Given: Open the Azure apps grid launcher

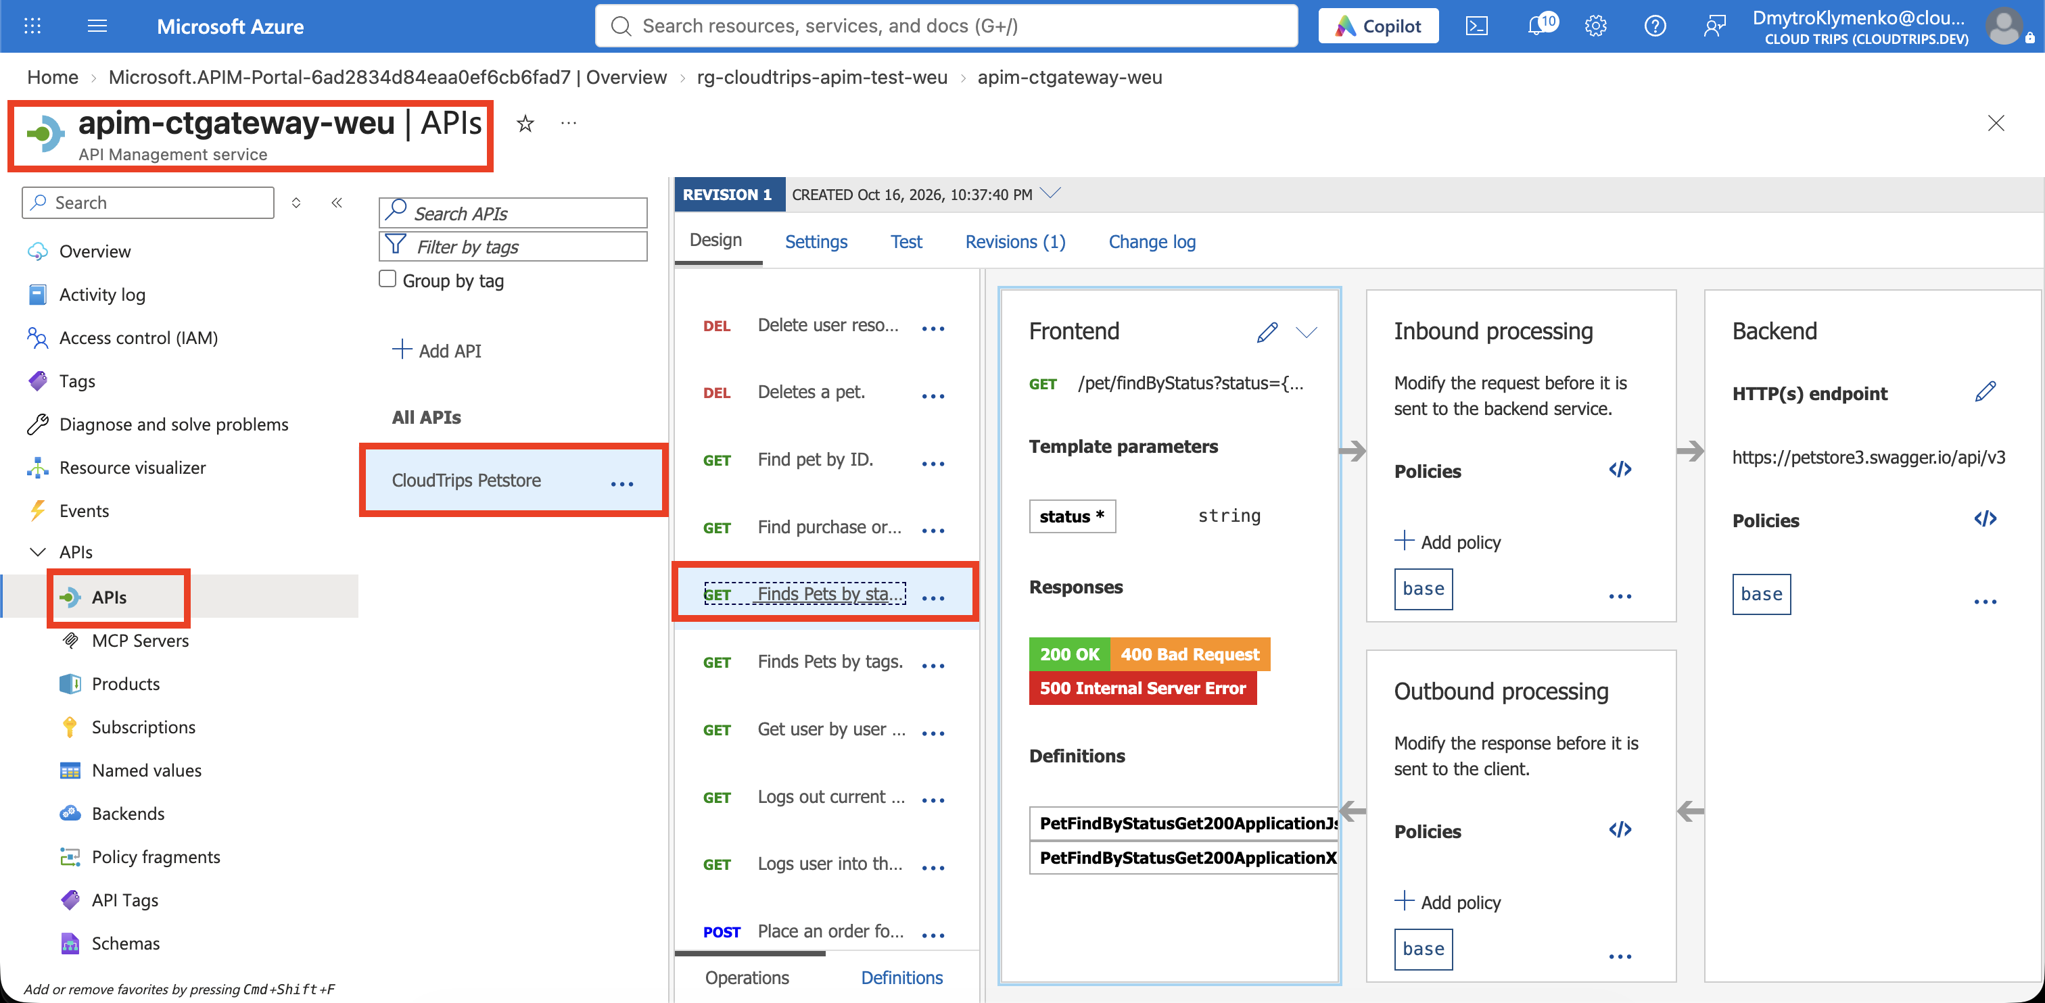Looking at the screenshot, I should [32, 26].
